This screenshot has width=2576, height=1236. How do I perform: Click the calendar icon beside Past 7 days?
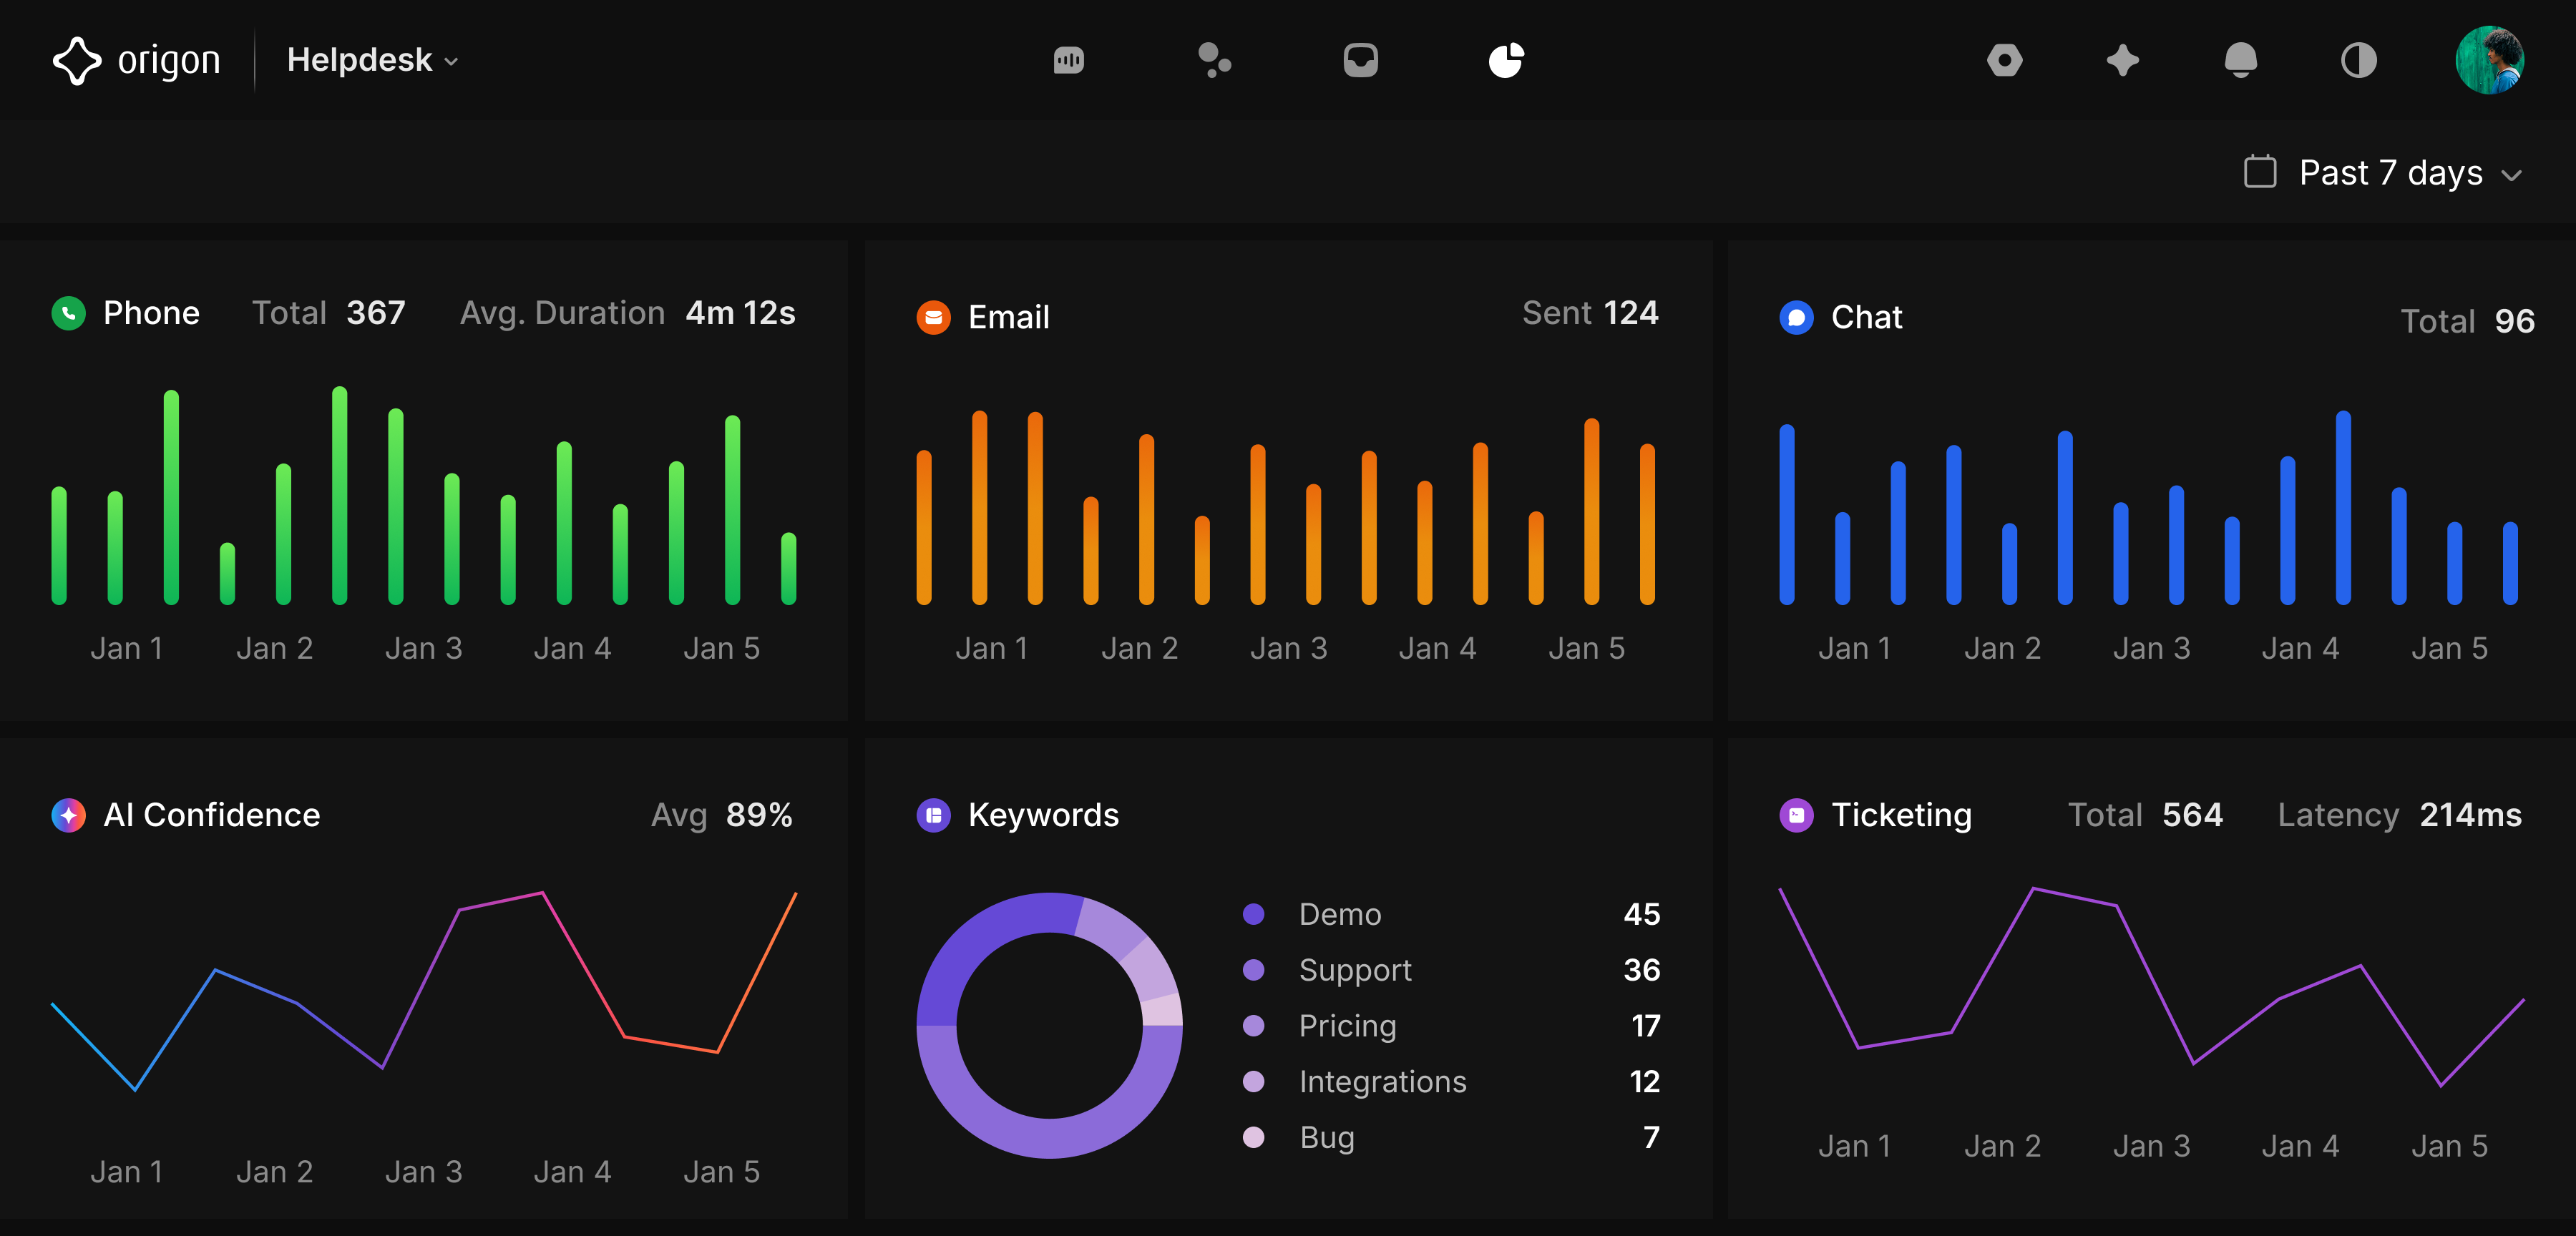[2261, 172]
